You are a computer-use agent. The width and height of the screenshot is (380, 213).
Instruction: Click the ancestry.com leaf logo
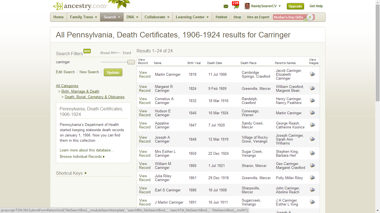click(58, 5)
